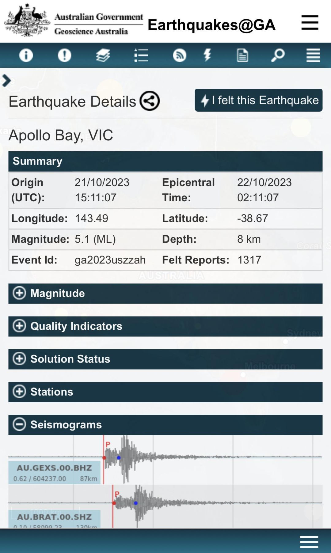Open the top hamburger menu
This screenshot has width=331, height=553.
click(310, 22)
